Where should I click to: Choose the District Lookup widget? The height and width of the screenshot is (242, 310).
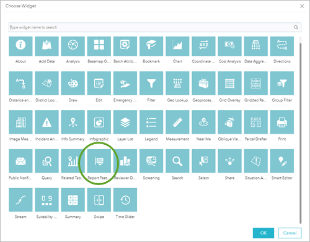coord(46,83)
